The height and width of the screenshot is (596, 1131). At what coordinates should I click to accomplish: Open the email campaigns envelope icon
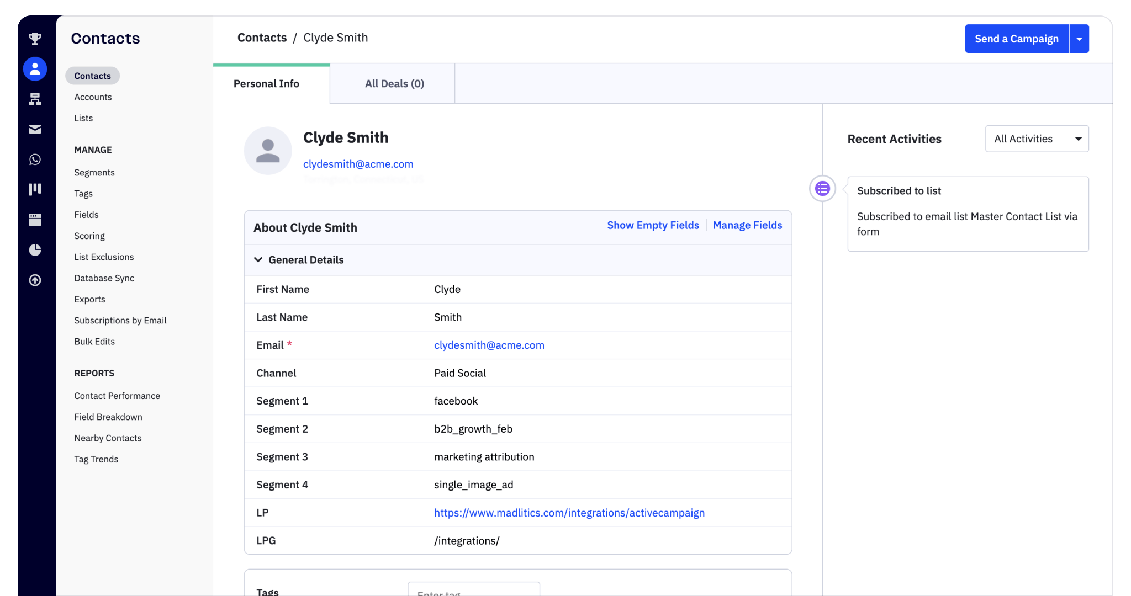pos(35,129)
